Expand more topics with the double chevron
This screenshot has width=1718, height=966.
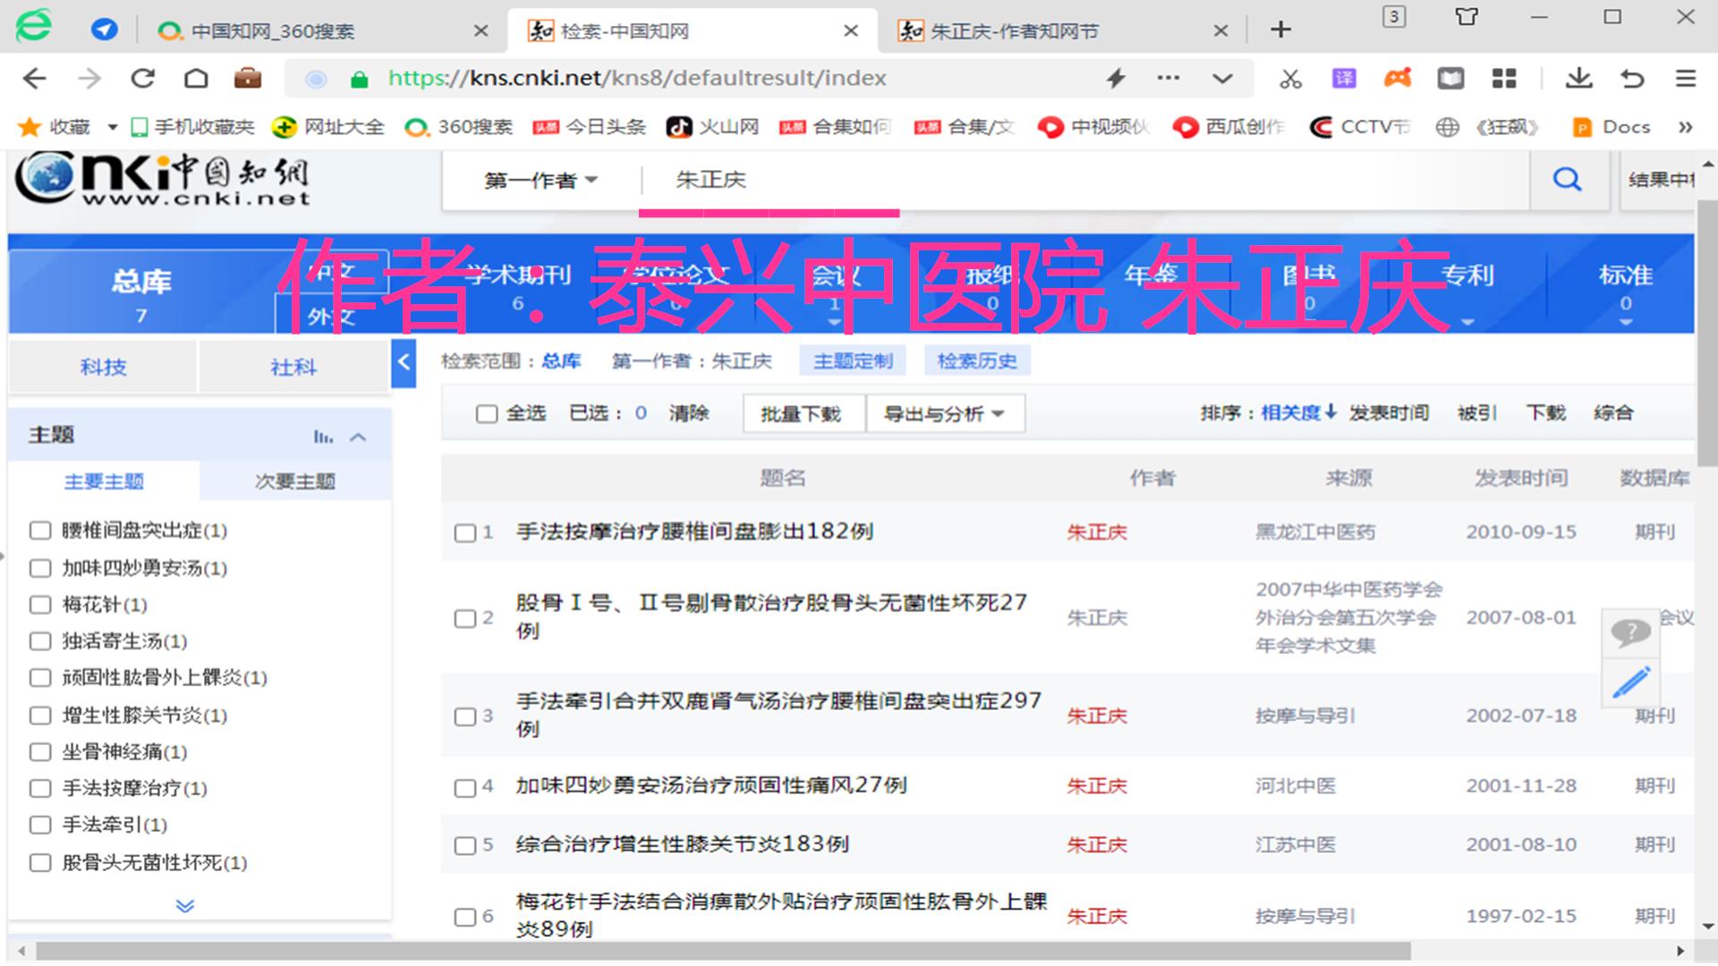click(x=184, y=905)
